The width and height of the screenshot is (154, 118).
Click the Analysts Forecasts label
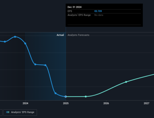(79, 35)
